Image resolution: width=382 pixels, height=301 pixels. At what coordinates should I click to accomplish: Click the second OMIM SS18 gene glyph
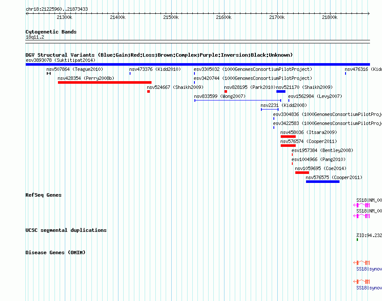tap(361, 282)
